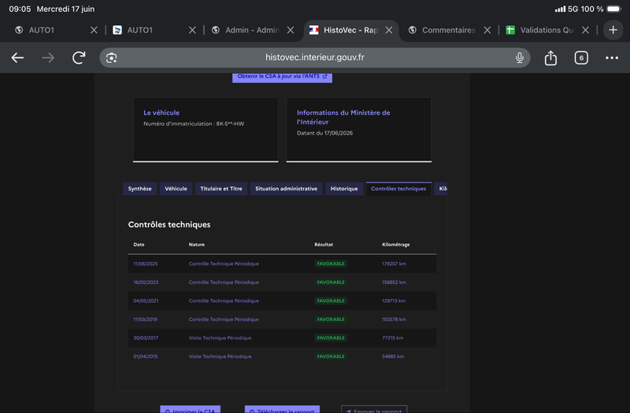630x413 pixels.
Task: Show the open tabs counter
Action: click(581, 57)
